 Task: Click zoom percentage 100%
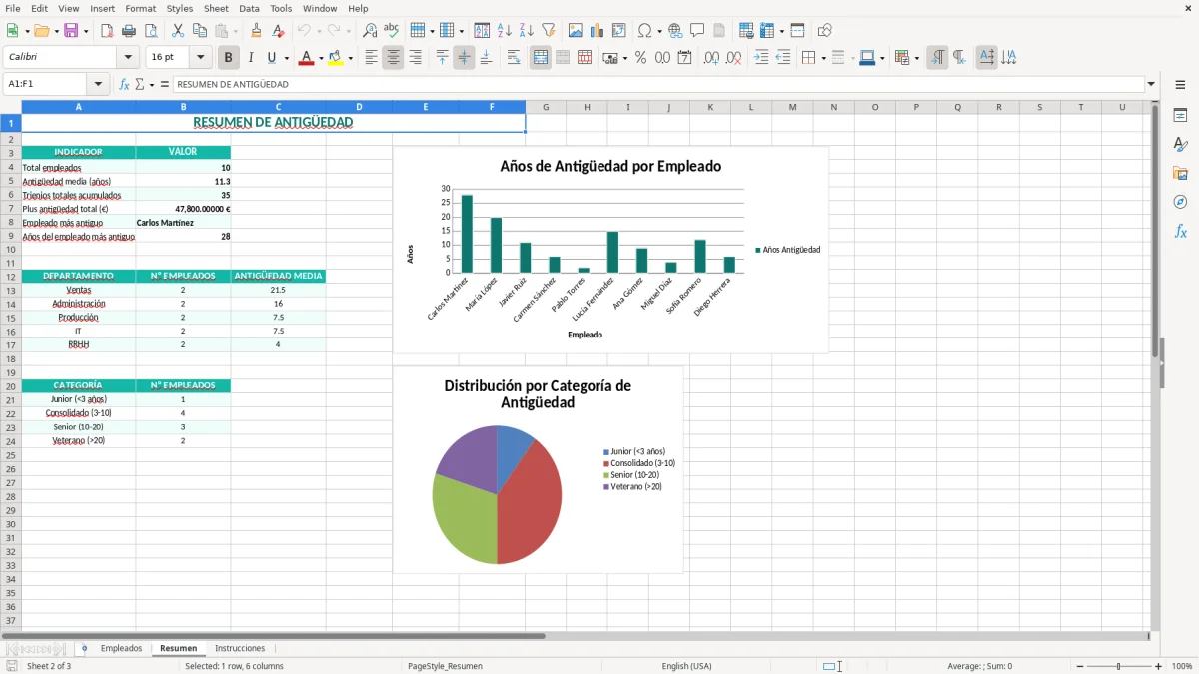(1182, 666)
